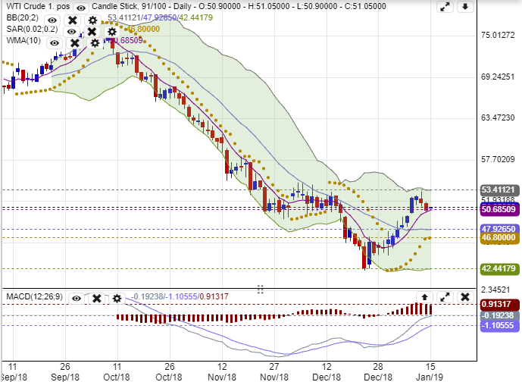Toggle the SAR(0.02;0.2) indicator visibility
The height and width of the screenshot is (382, 522).
(71, 32)
